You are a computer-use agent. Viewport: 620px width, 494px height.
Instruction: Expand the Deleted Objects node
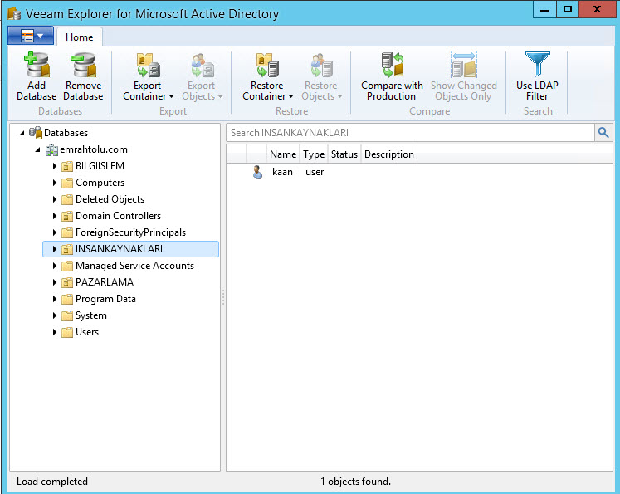coord(55,199)
